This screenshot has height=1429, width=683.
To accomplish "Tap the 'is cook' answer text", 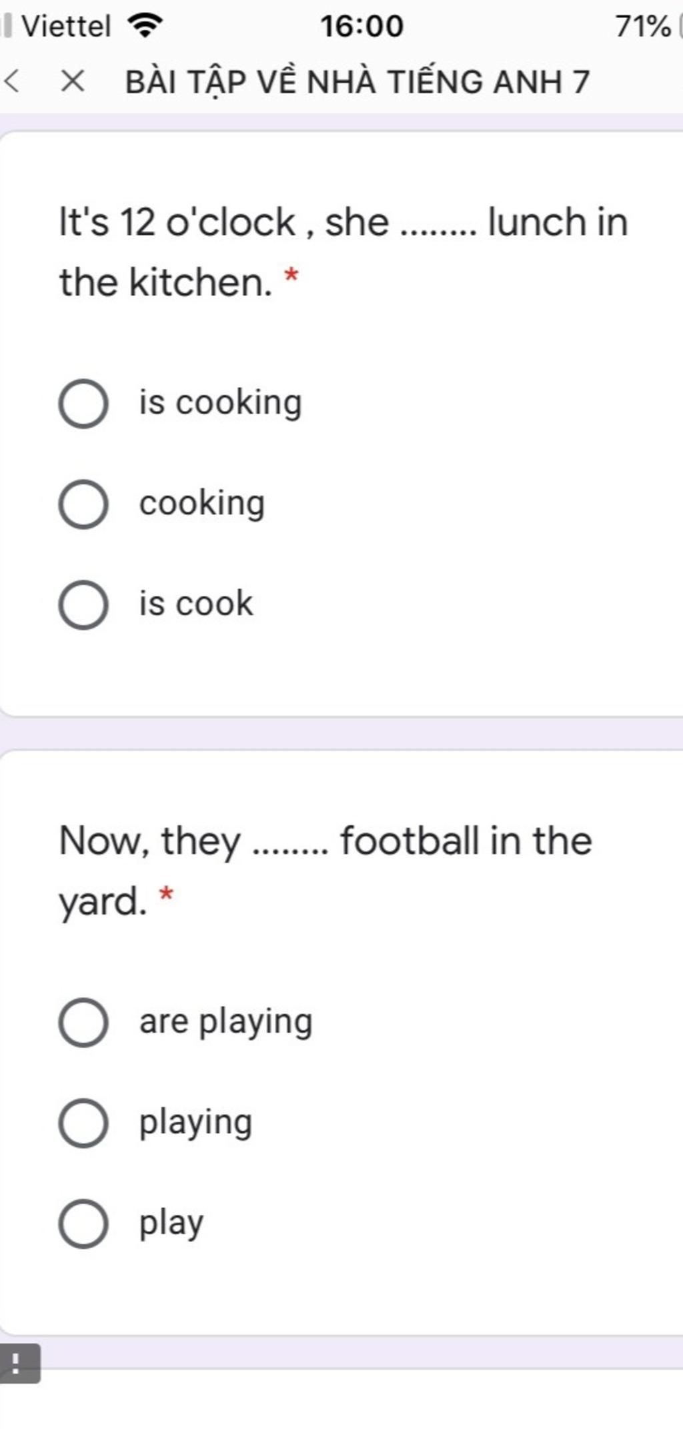I will 196,604.
